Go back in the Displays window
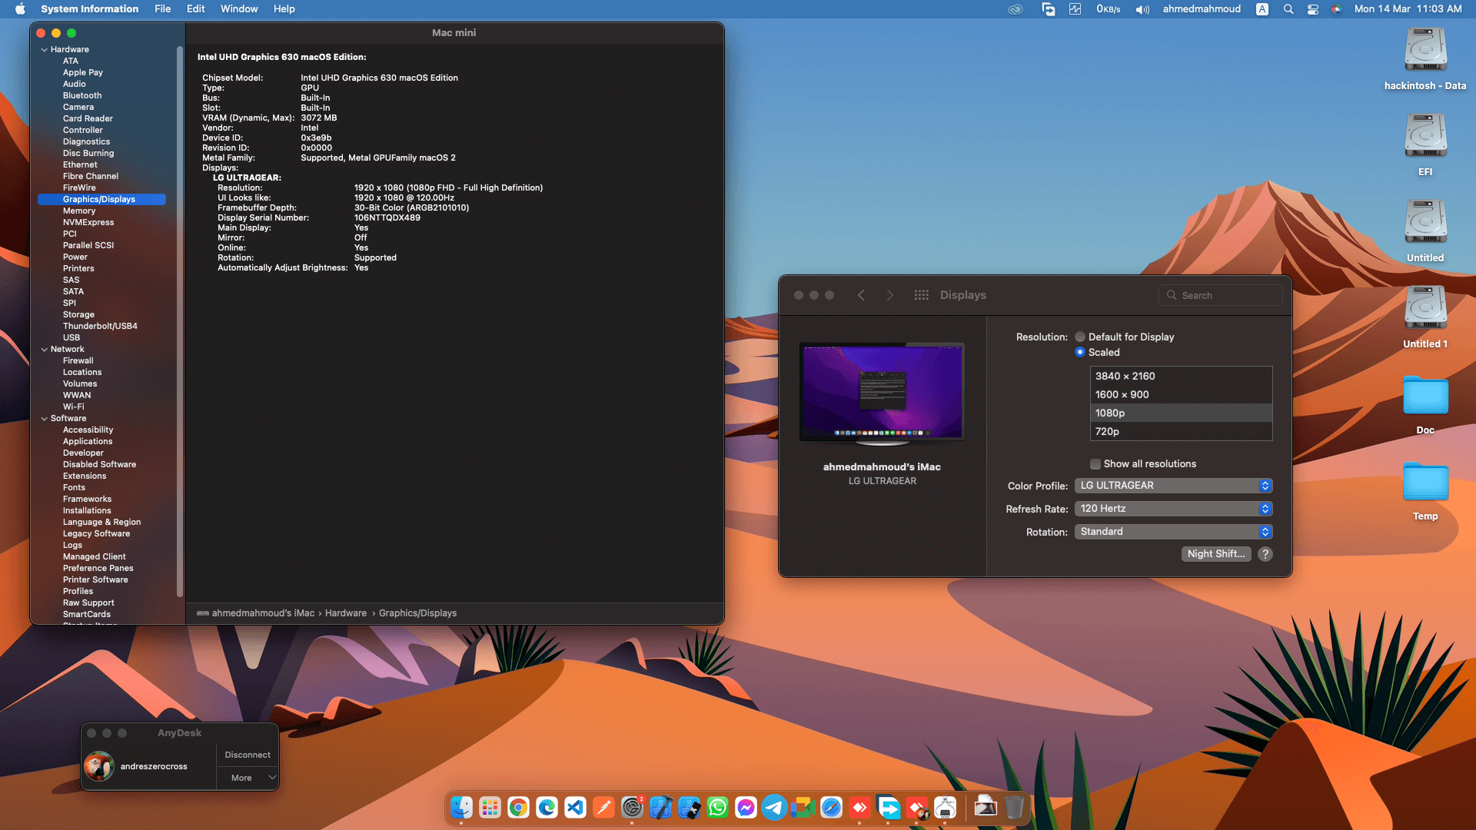1476x830 pixels. [861, 295]
